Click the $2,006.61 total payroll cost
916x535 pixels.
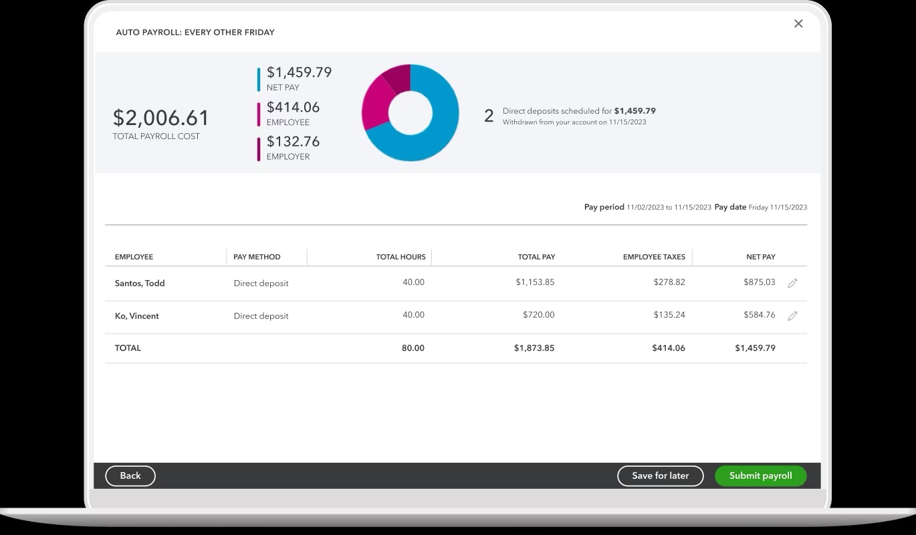tap(161, 118)
